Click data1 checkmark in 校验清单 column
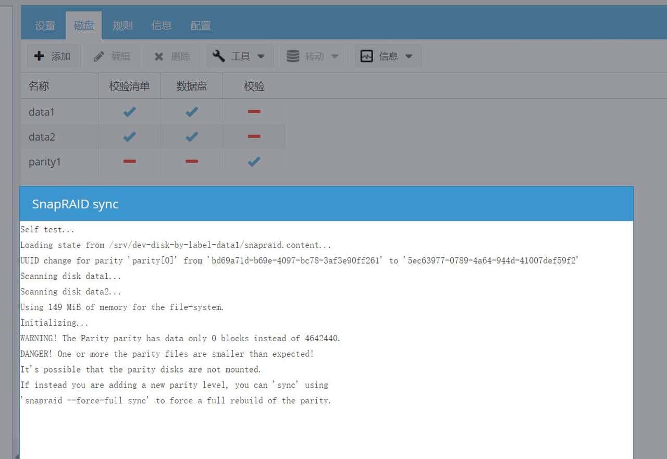667x459 pixels. [129, 111]
